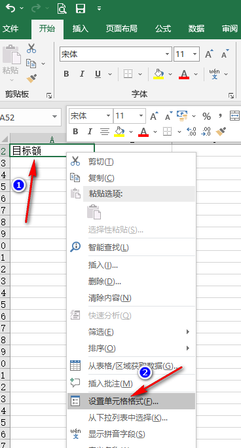The height and width of the screenshot is (448, 241).
Task: Click the ribbon Cut scissors icon
Action: [31, 48]
